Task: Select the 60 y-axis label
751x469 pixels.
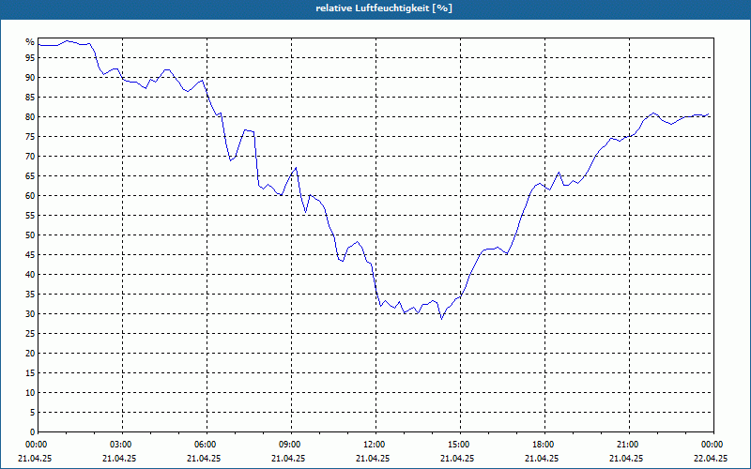Action: (x=30, y=196)
